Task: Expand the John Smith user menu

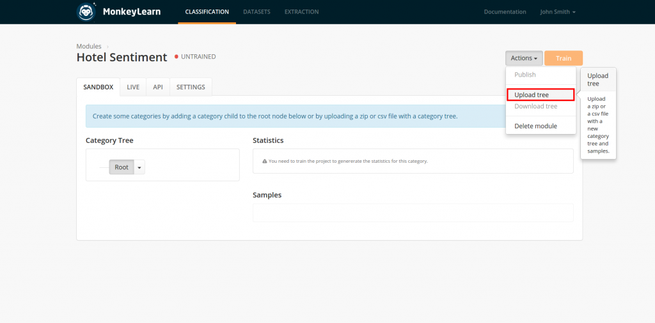Action: [558, 11]
